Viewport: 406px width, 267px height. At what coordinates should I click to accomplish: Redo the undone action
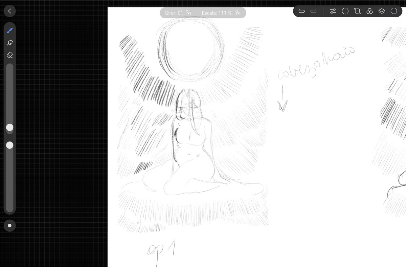pyautogui.click(x=314, y=11)
